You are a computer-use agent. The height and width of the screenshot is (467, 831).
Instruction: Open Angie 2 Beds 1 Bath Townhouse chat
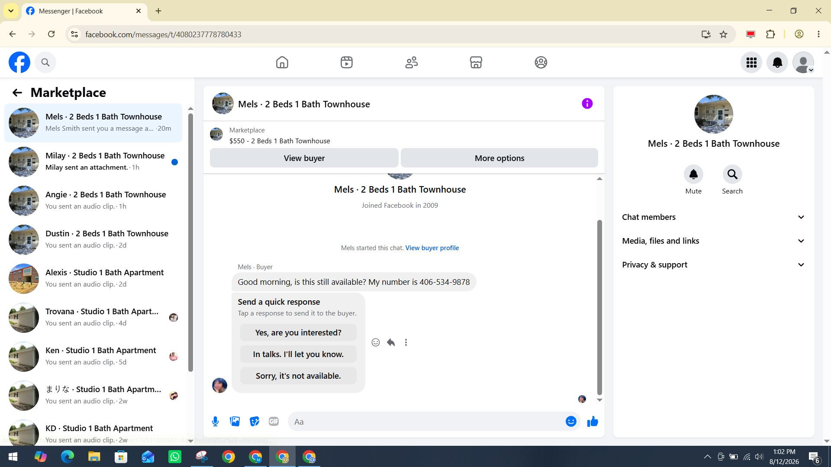coord(93,201)
